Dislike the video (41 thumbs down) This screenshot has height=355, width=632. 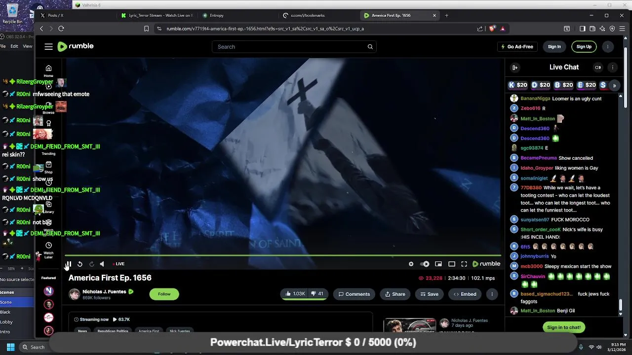click(x=318, y=294)
